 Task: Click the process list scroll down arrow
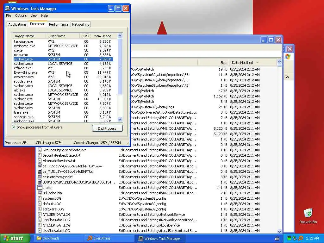coord(120,119)
